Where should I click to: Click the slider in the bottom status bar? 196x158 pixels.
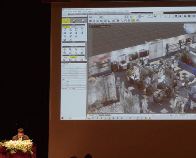105,115
